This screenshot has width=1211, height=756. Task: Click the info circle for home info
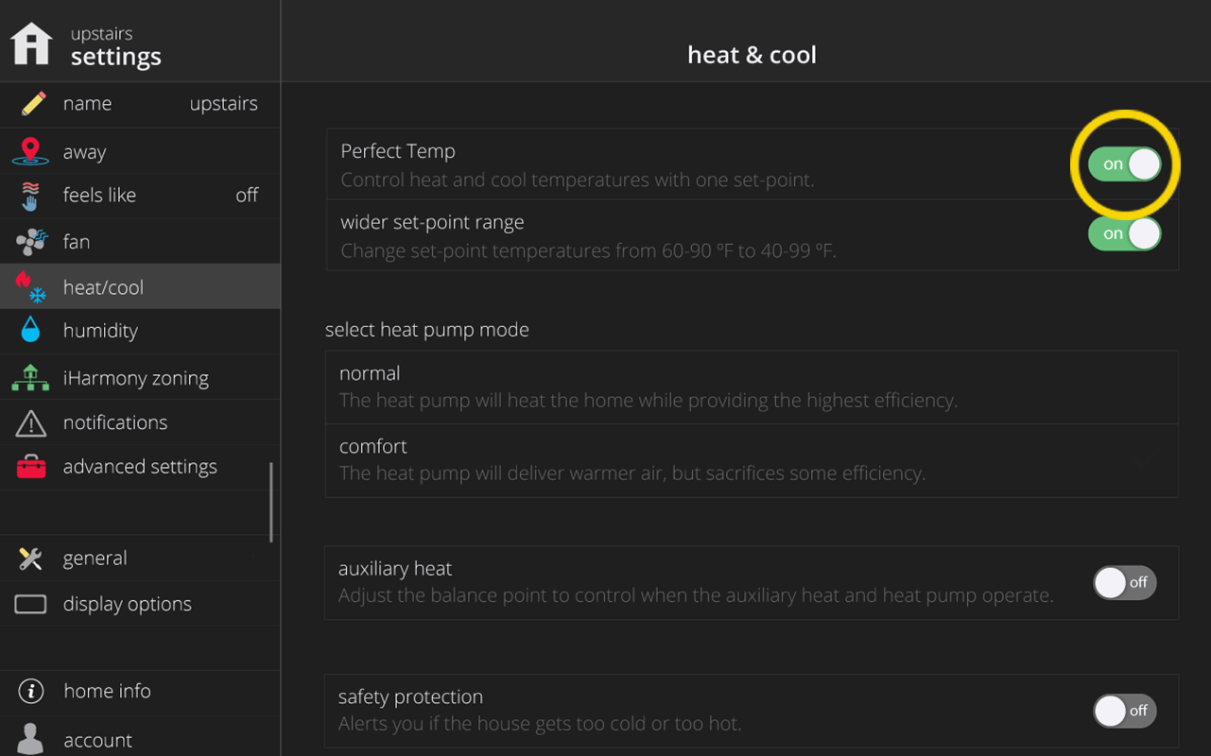coord(31,692)
